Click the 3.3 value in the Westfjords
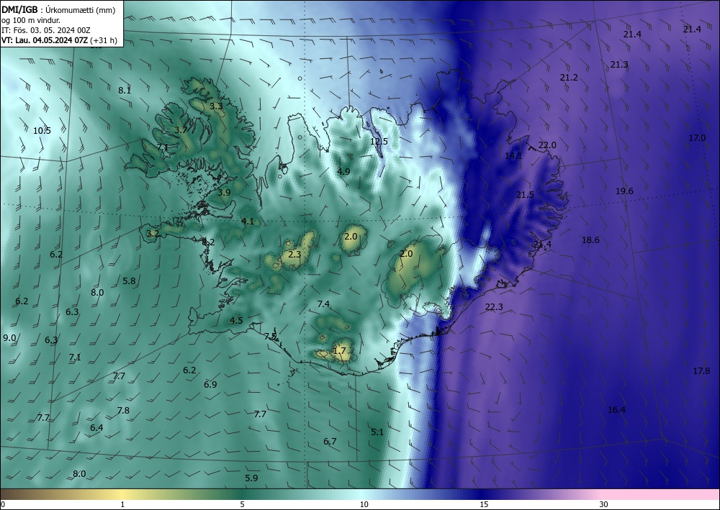The width and height of the screenshot is (720, 510). tap(216, 106)
